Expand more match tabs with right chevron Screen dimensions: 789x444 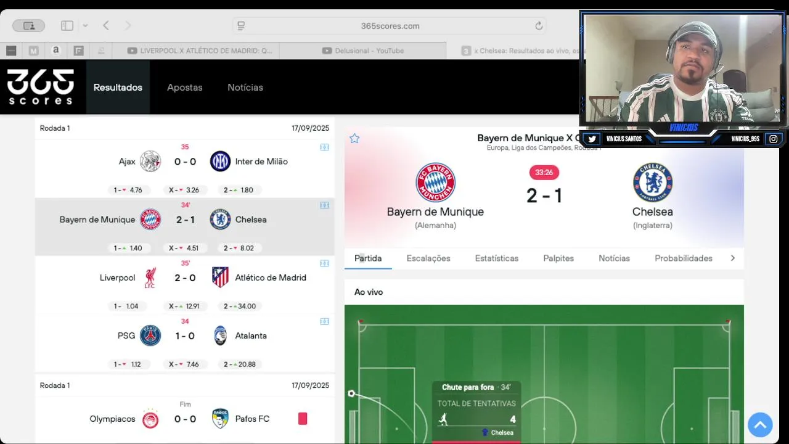coord(733,258)
